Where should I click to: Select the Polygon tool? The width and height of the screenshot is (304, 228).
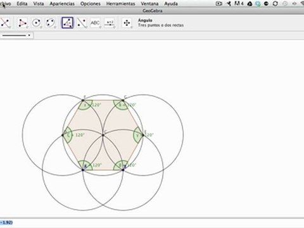[22, 23]
